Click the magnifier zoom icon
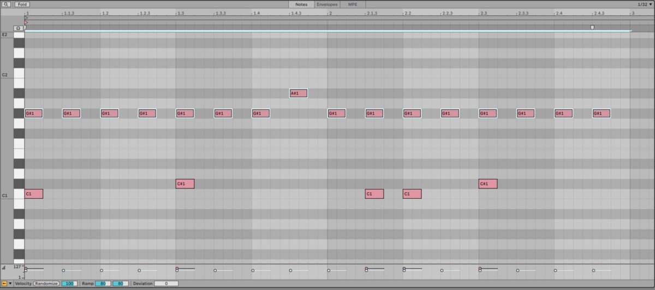 [x=7, y=4]
